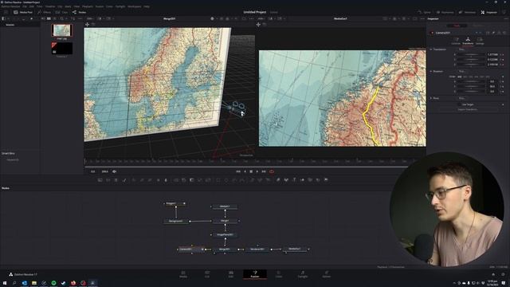Screen dimensions: 510x287
Task: Switch to the Edit page
Action: point(230,274)
